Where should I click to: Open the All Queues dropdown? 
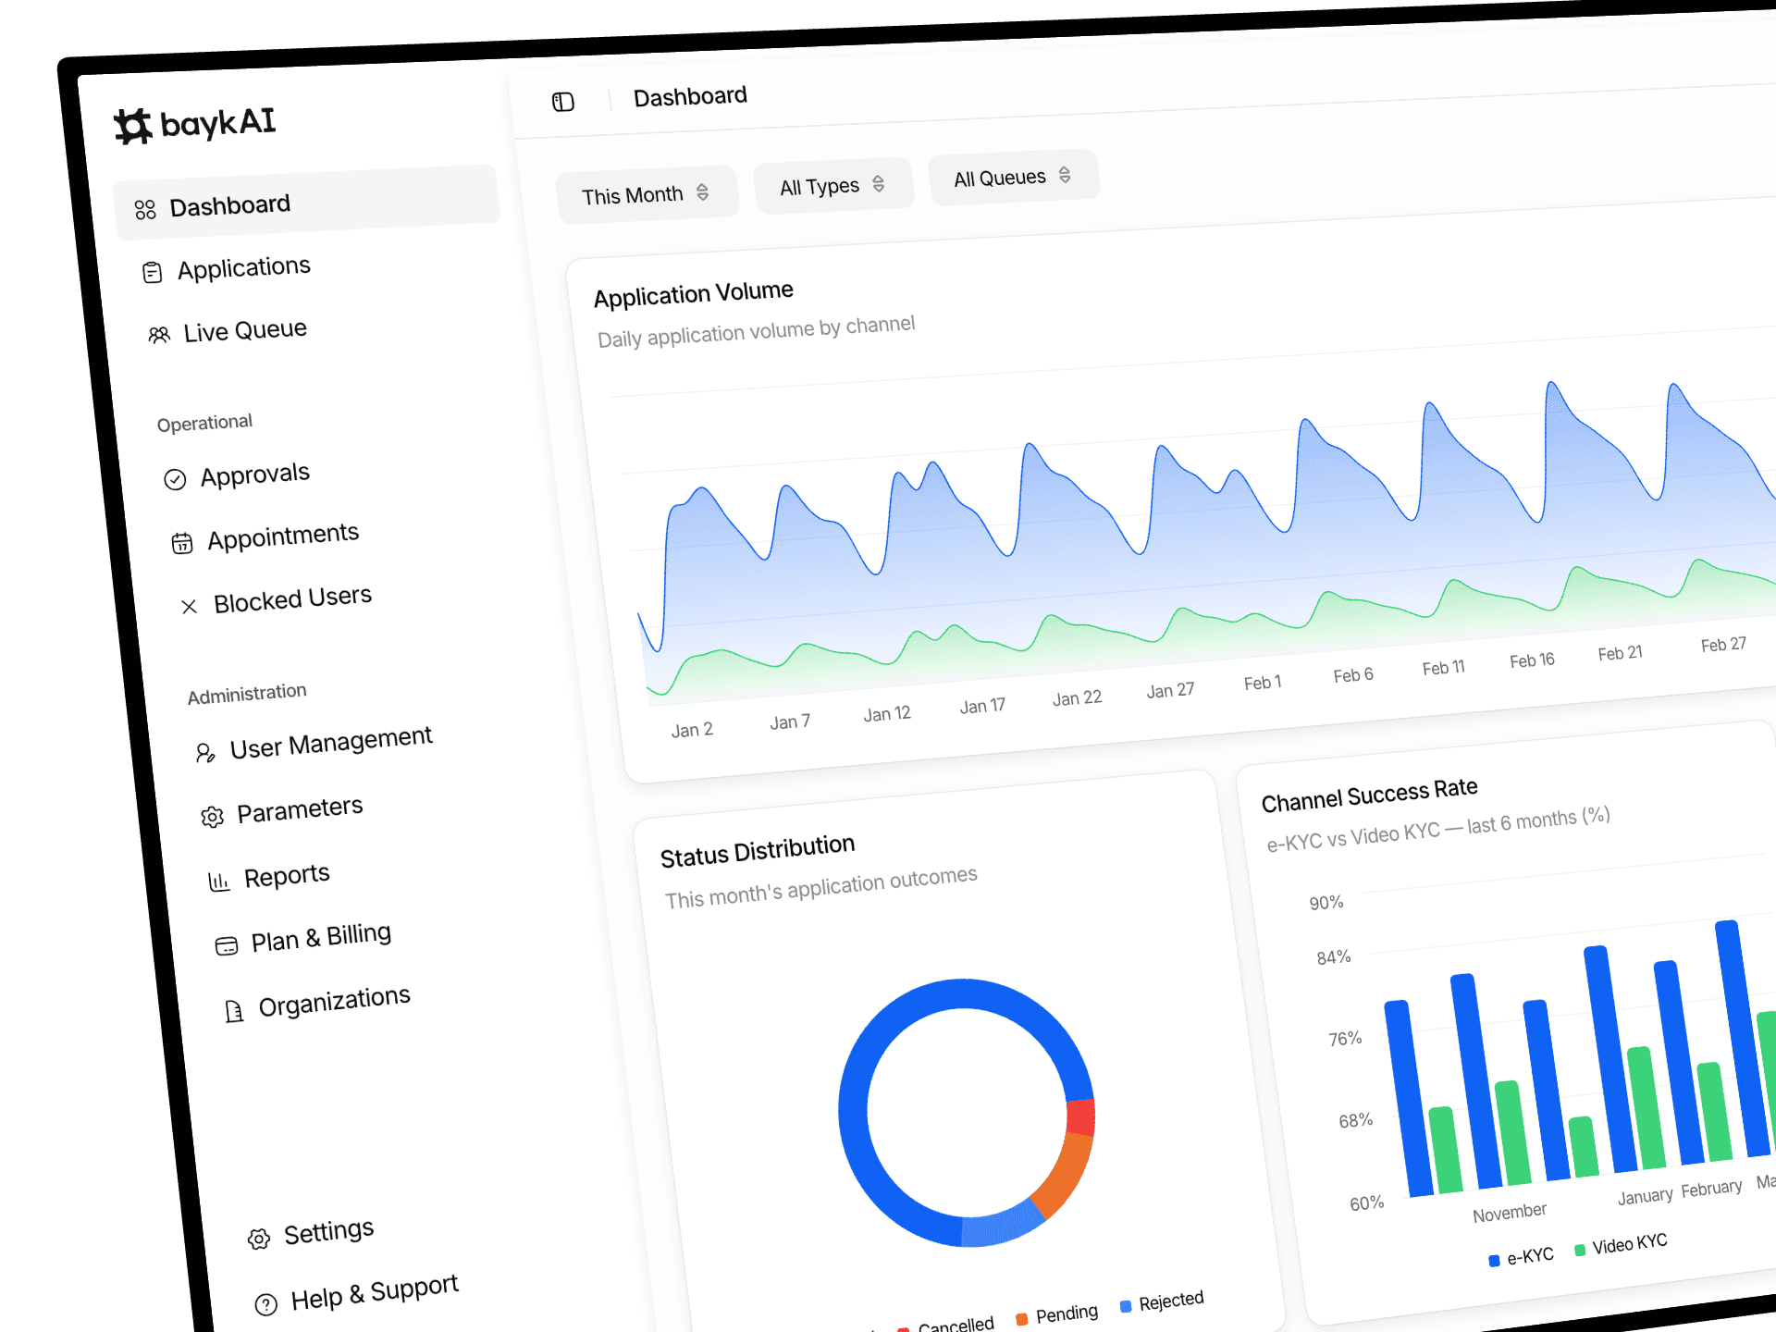(x=1014, y=177)
